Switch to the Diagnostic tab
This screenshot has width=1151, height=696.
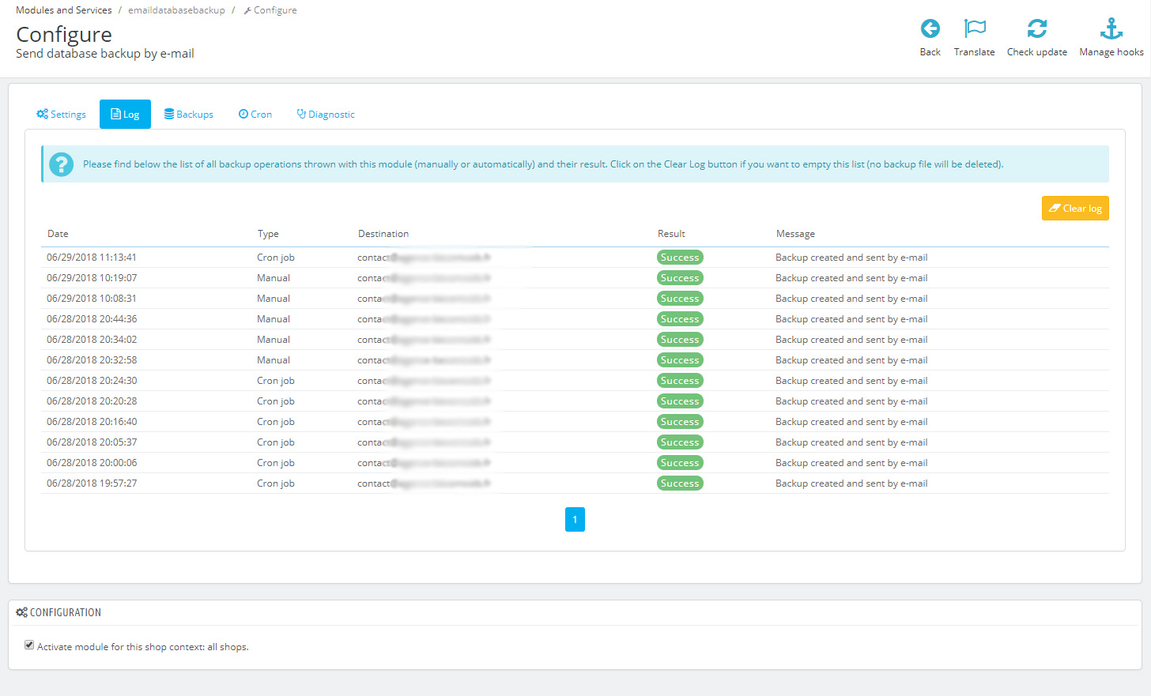pyautogui.click(x=326, y=115)
